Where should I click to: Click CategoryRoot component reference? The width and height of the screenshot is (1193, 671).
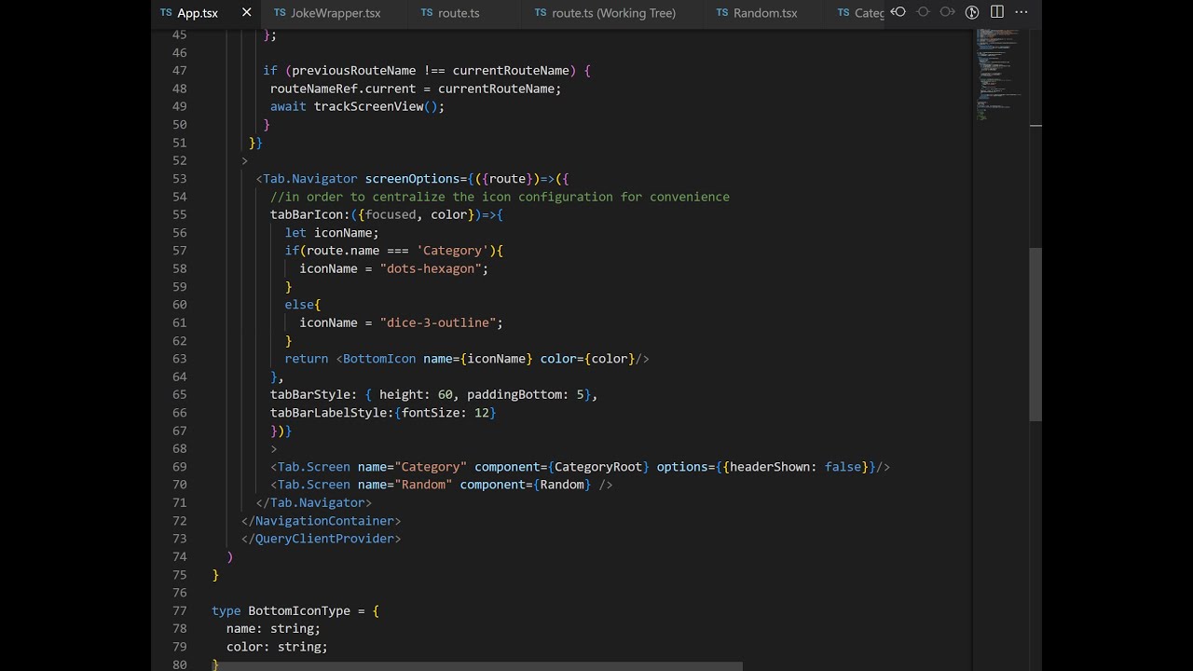[x=598, y=467]
